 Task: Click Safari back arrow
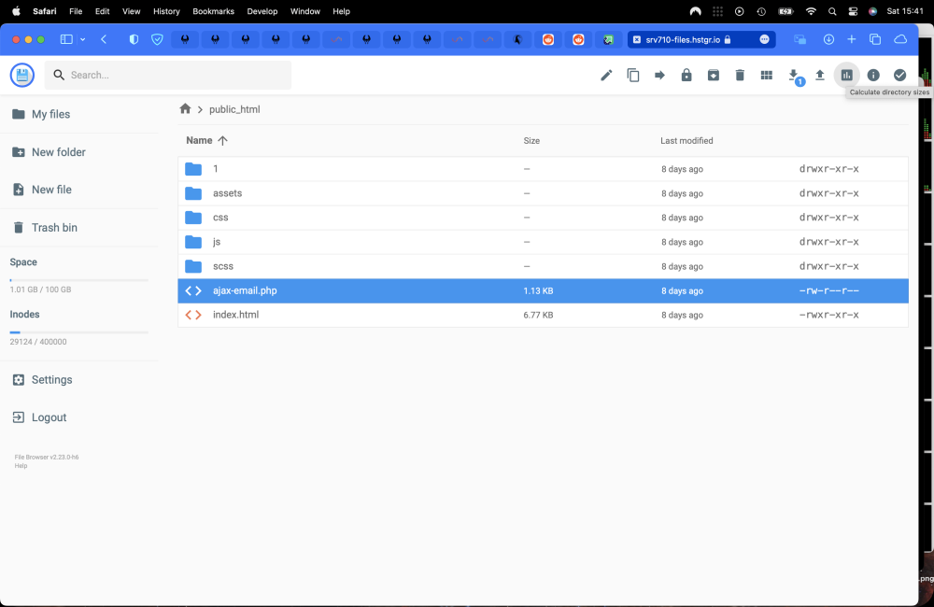tap(104, 39)
